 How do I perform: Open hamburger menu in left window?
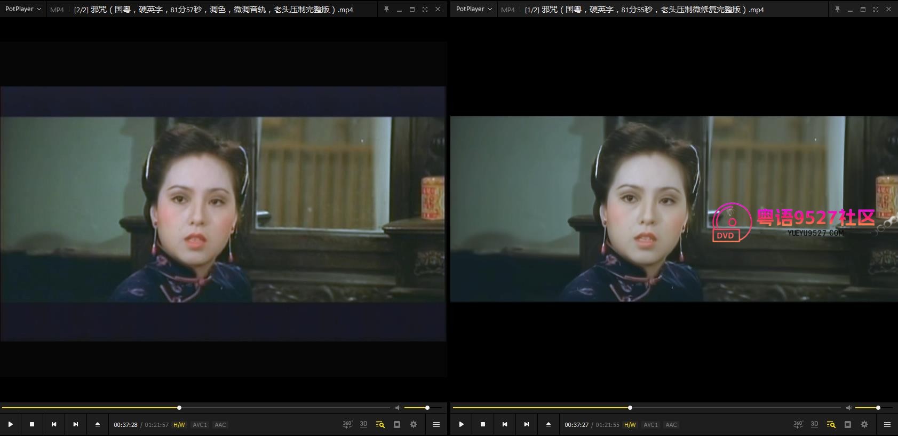(x=436, y=424)
